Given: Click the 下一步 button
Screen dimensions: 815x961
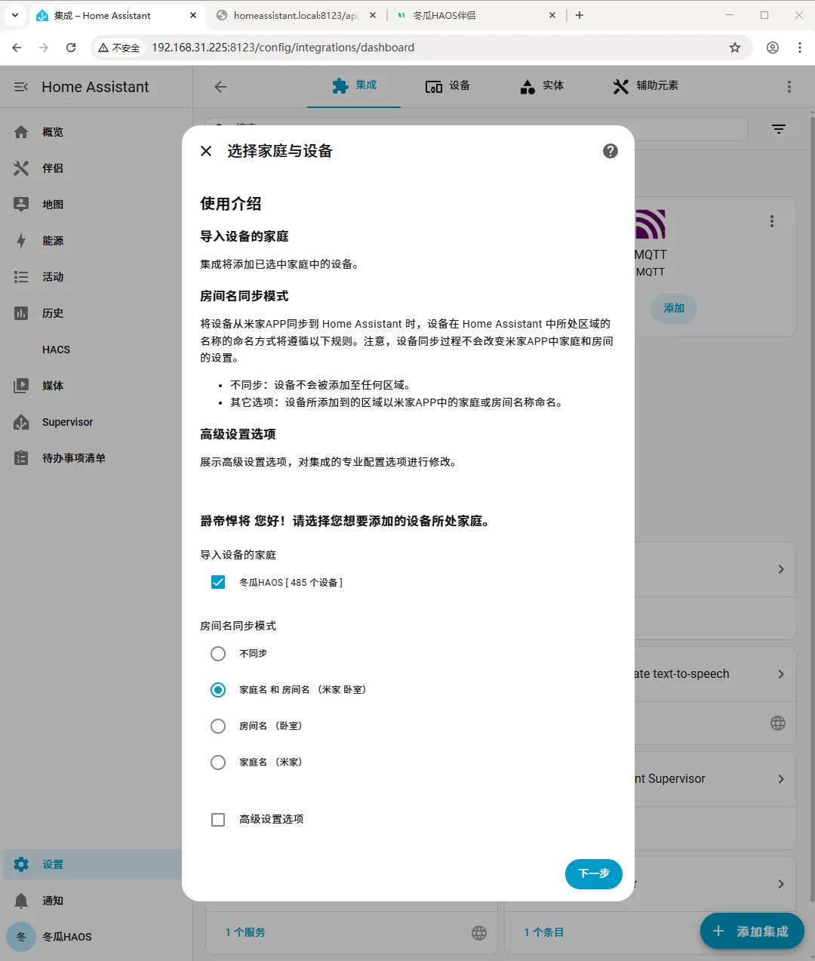Looking at the screenshot, I should pyautogui.click(x=594, y=874).
